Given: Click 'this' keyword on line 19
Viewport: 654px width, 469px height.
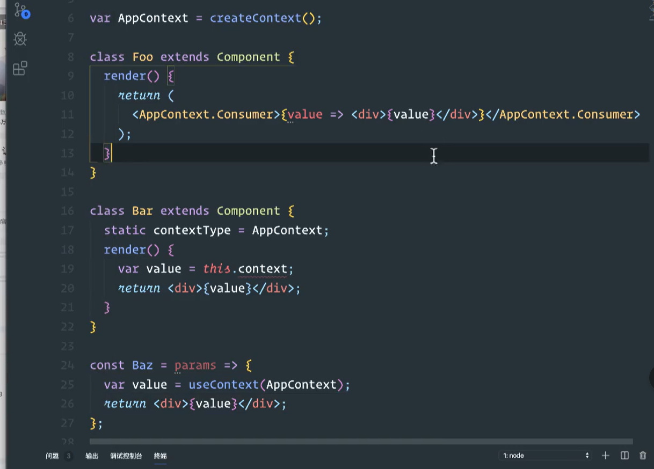Looking at the screenshot, I should [x=217, y=269].
